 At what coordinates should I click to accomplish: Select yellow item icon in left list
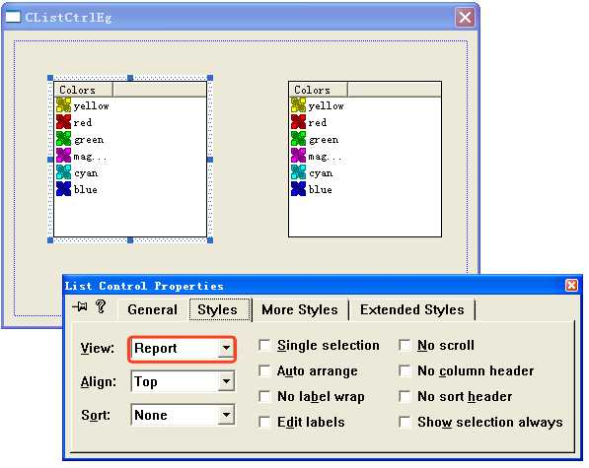(63, 105)
